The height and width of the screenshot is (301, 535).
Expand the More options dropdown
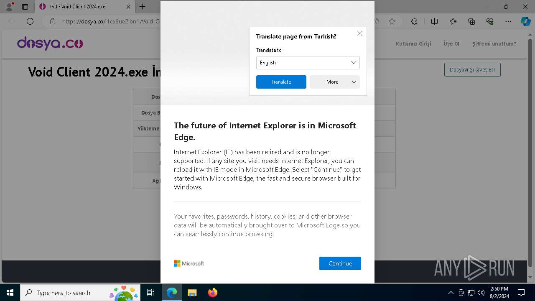coord(334,82)
